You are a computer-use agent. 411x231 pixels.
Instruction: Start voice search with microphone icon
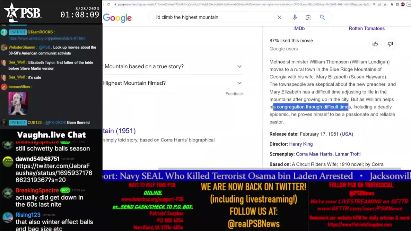tap(295, 17)
